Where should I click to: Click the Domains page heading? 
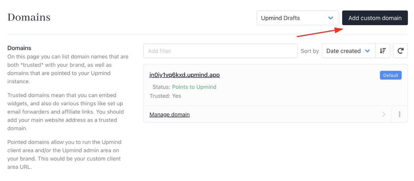(29, 17)
